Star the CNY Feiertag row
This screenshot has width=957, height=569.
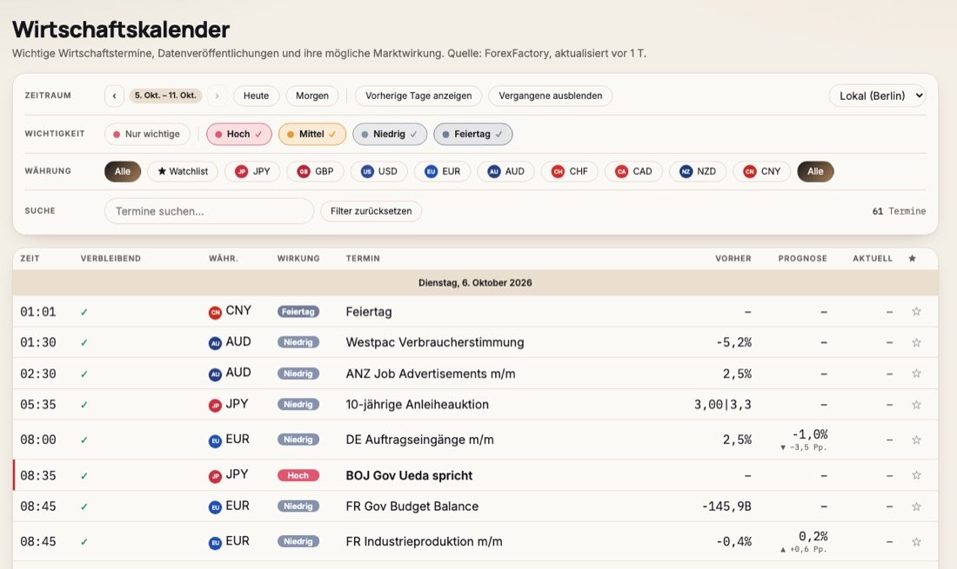coord(916,311)
